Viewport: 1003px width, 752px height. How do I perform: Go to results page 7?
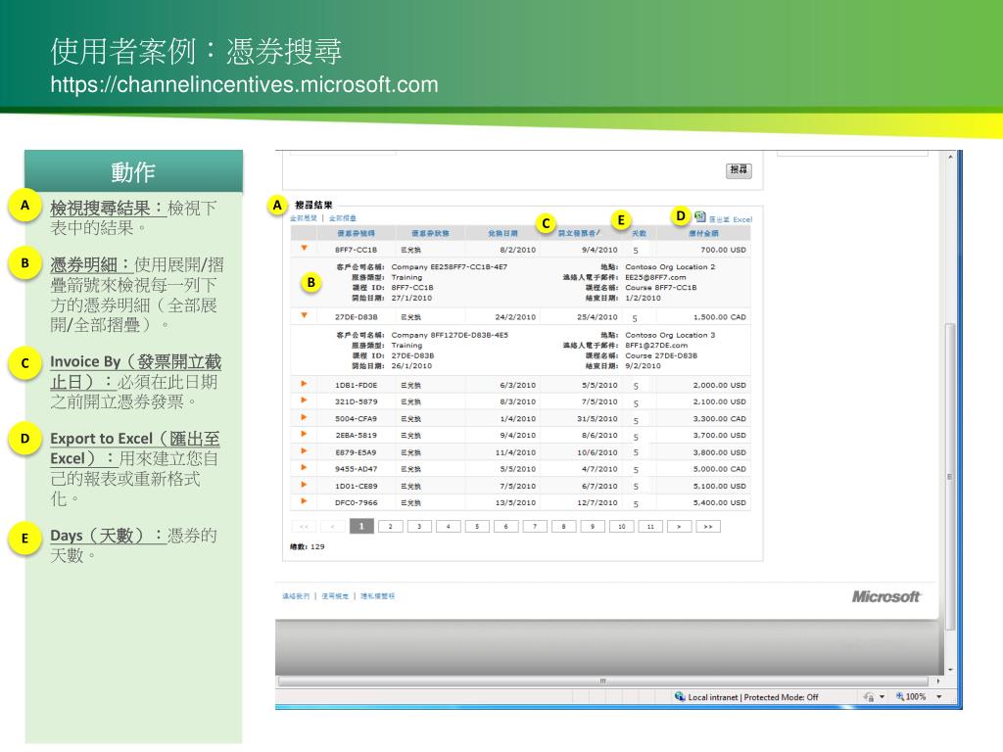tap(535, 526)
